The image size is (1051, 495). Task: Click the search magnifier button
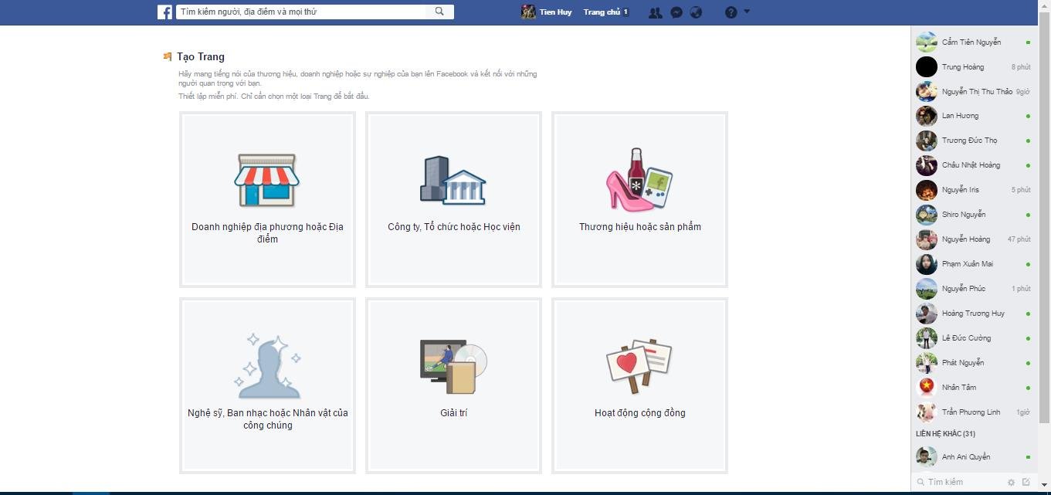[439, 12]
